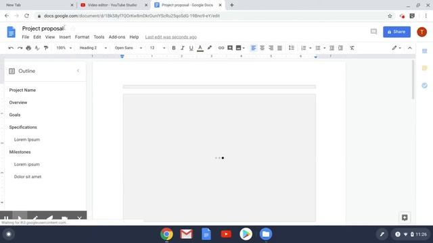Open the font size dropdown
433x243 pixels.
point(158,48)
